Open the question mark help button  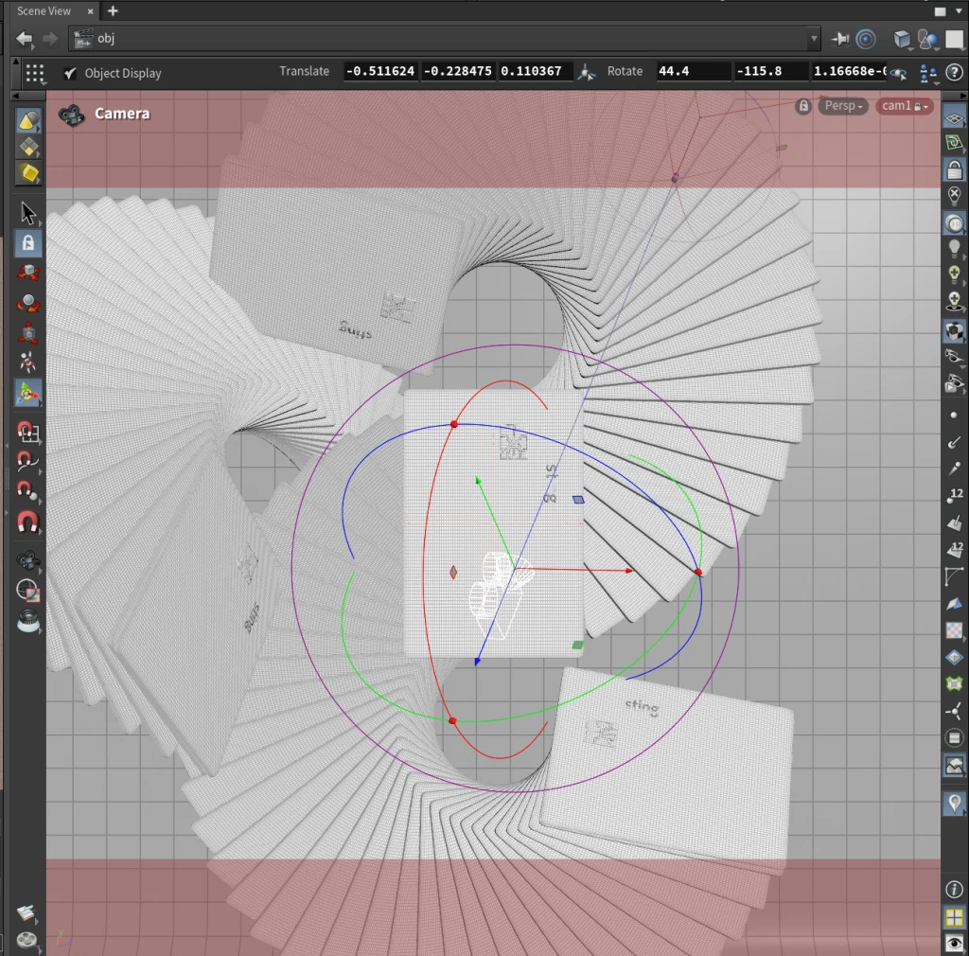tap(955, 73)
